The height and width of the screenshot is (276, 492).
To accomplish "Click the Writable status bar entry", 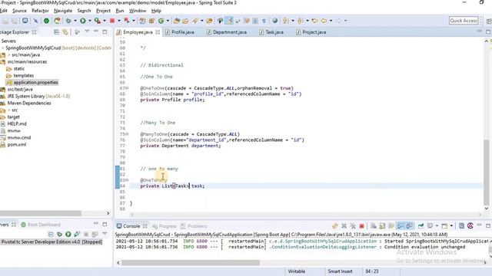I will tap(297, 271).
